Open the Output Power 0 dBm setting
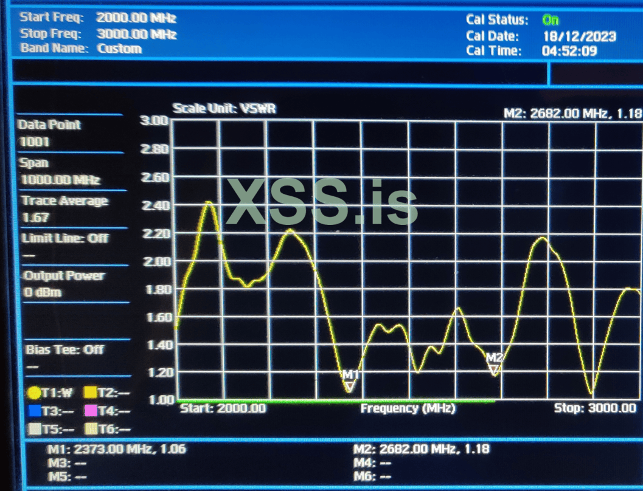 64,283
